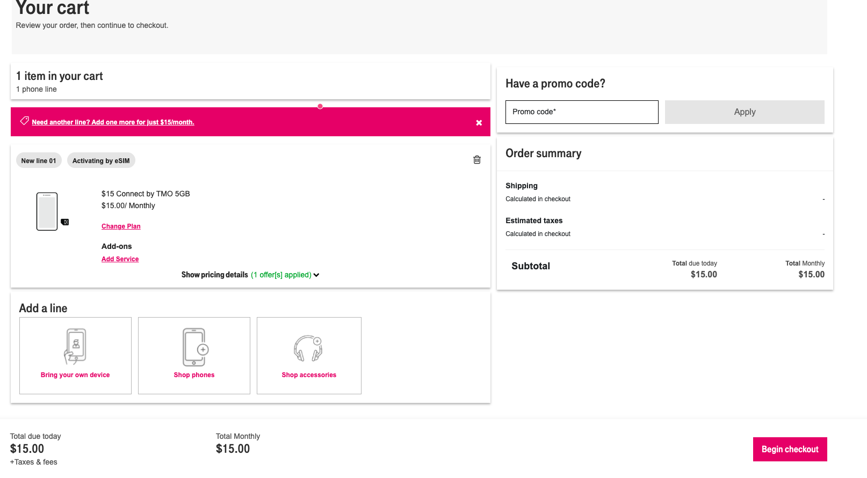Open the Change Plan link
This screenshot has height=478, width=867.
(121, 226)
